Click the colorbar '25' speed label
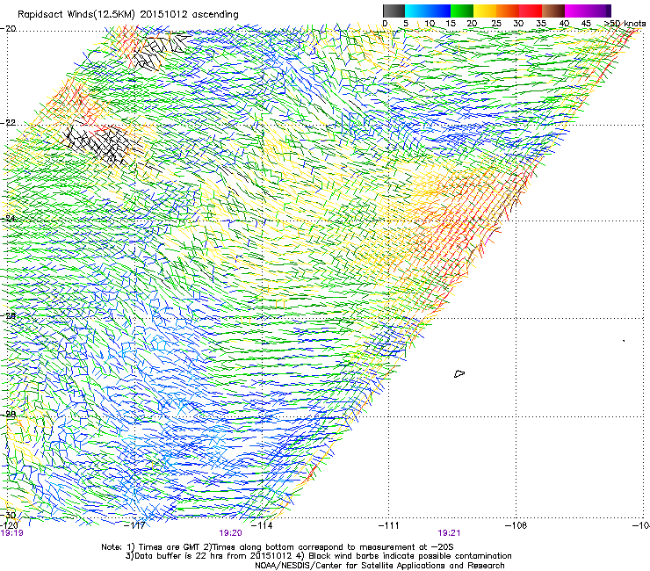 point(496,24)
